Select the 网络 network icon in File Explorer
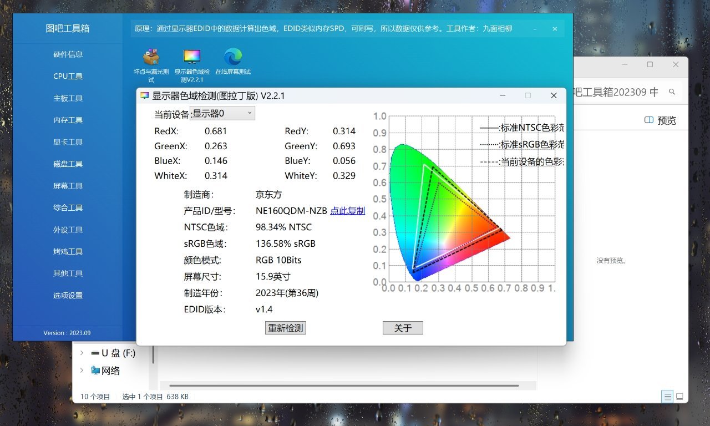This screenshot has width=710, height=426. [x=95, y=371]
